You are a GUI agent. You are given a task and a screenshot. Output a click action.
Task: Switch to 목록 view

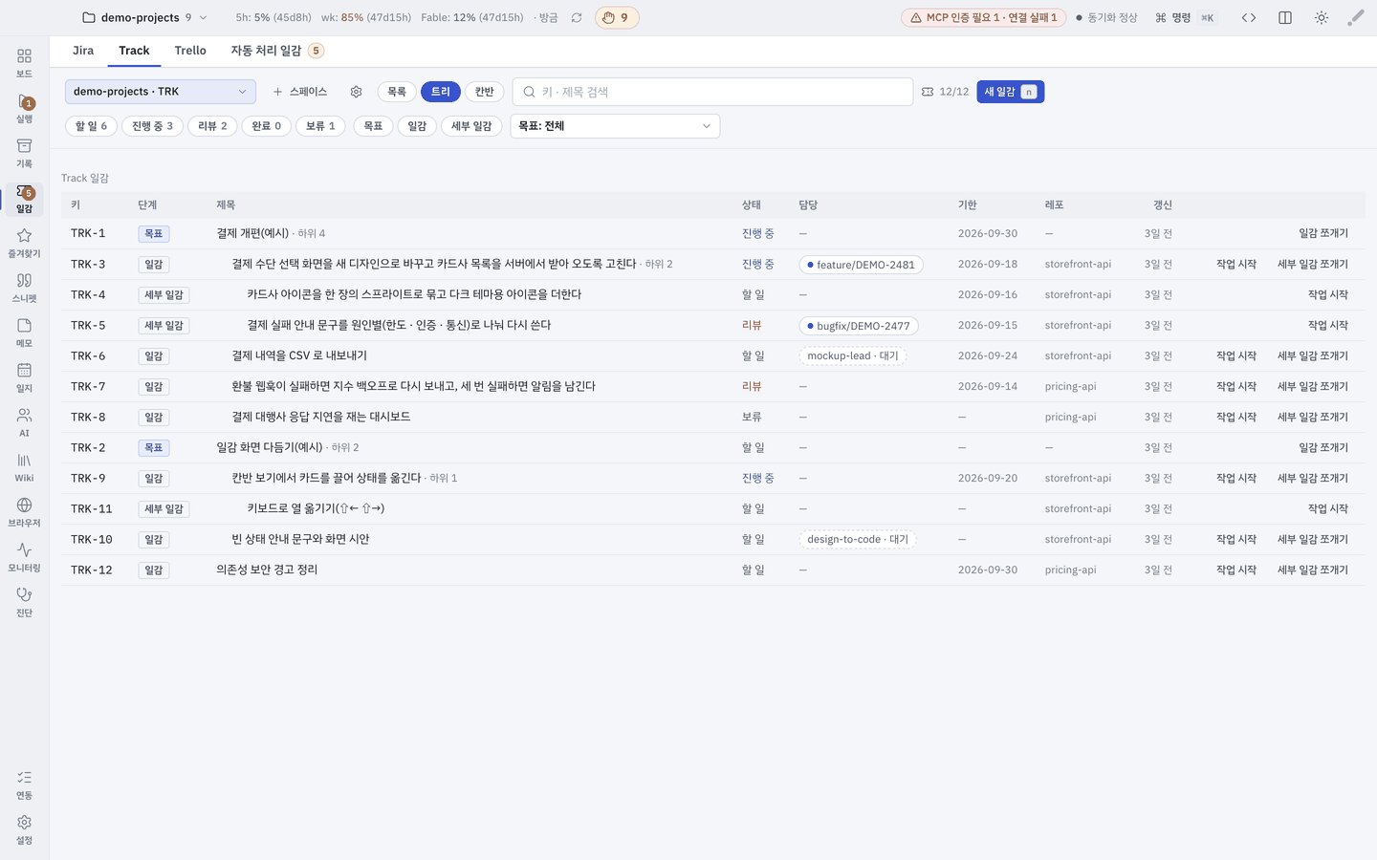[397, 92]
